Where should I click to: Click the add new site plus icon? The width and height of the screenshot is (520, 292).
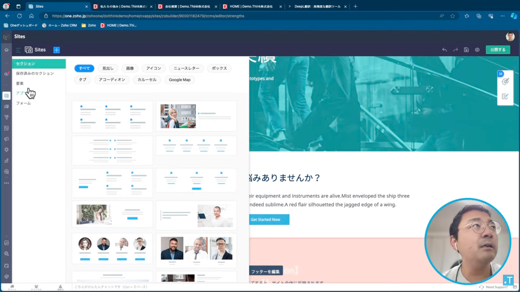(x=57, y=50)
